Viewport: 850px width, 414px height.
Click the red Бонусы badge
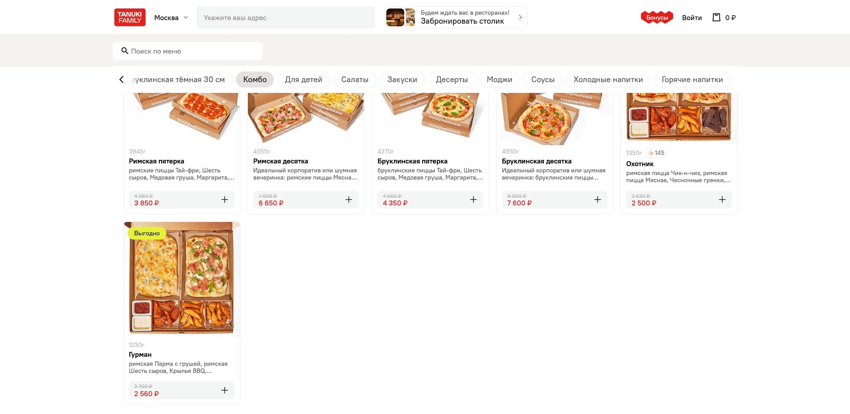coord(657,17)
